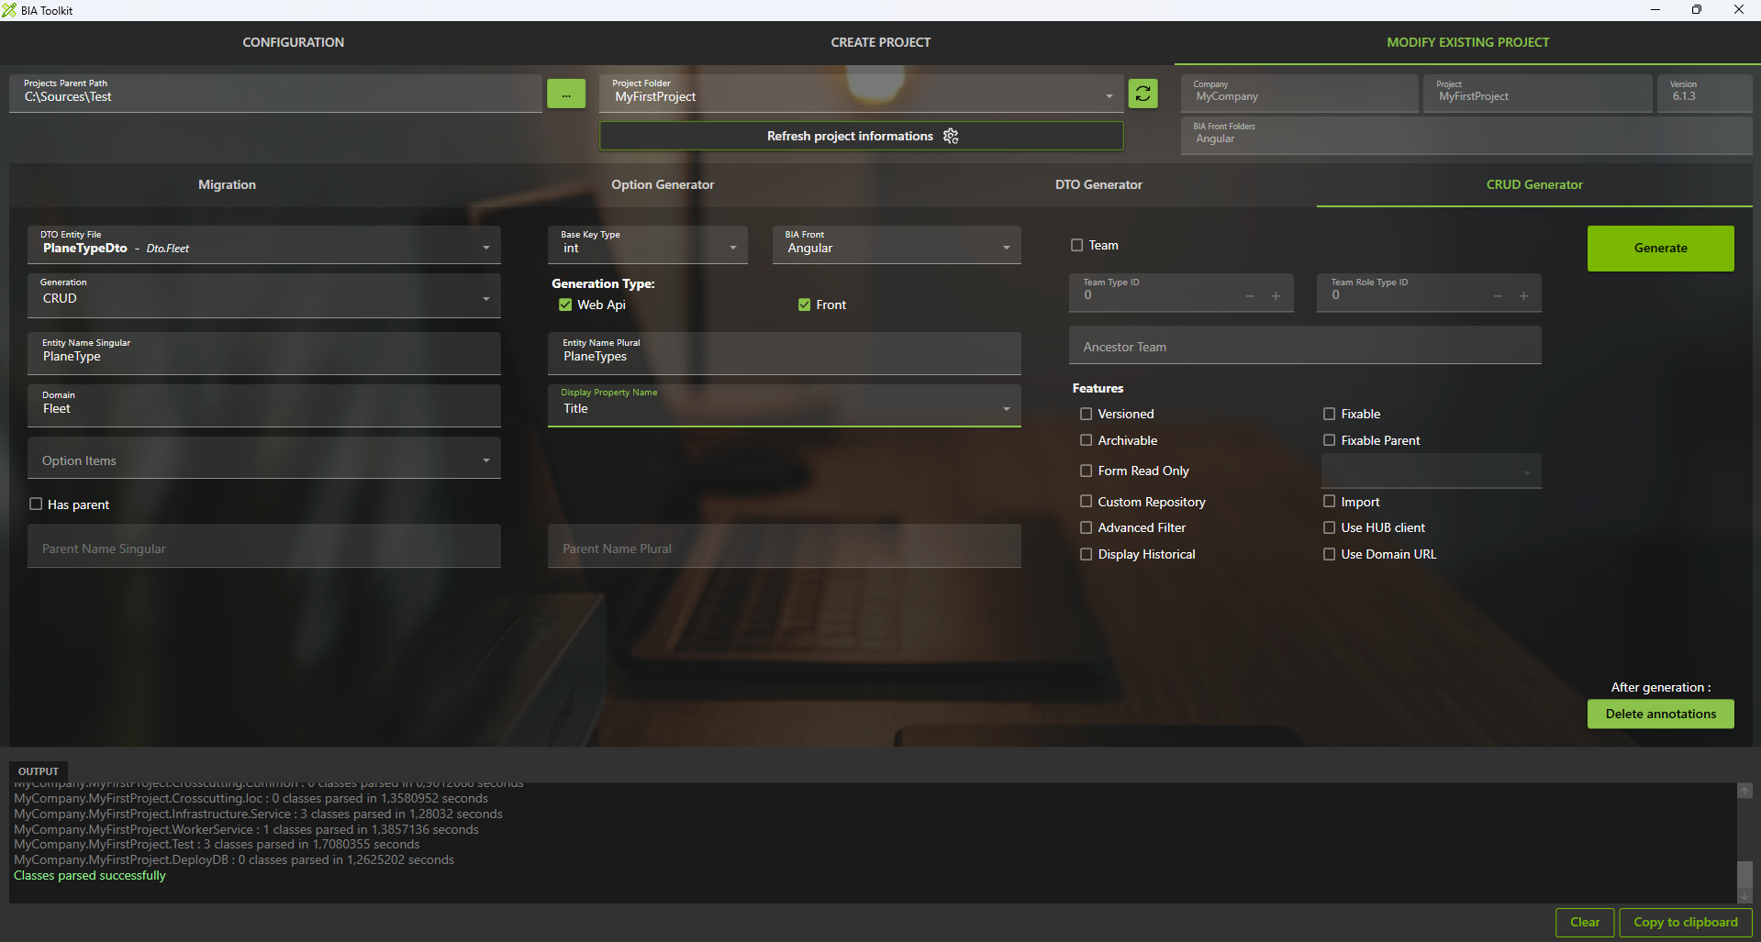This screenshot has width=1761, height=942.
Task: Click 'Classes parsed successfully' output line
Action: (x=90, y=875)
